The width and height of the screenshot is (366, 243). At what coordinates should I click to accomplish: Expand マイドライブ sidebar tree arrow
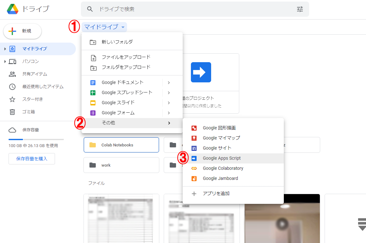(x=5, y=49)
